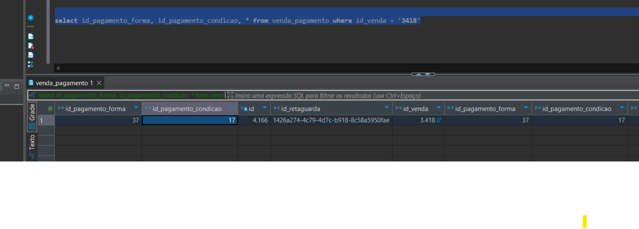Click the text view icon under Texto label

tap(32, 156)
